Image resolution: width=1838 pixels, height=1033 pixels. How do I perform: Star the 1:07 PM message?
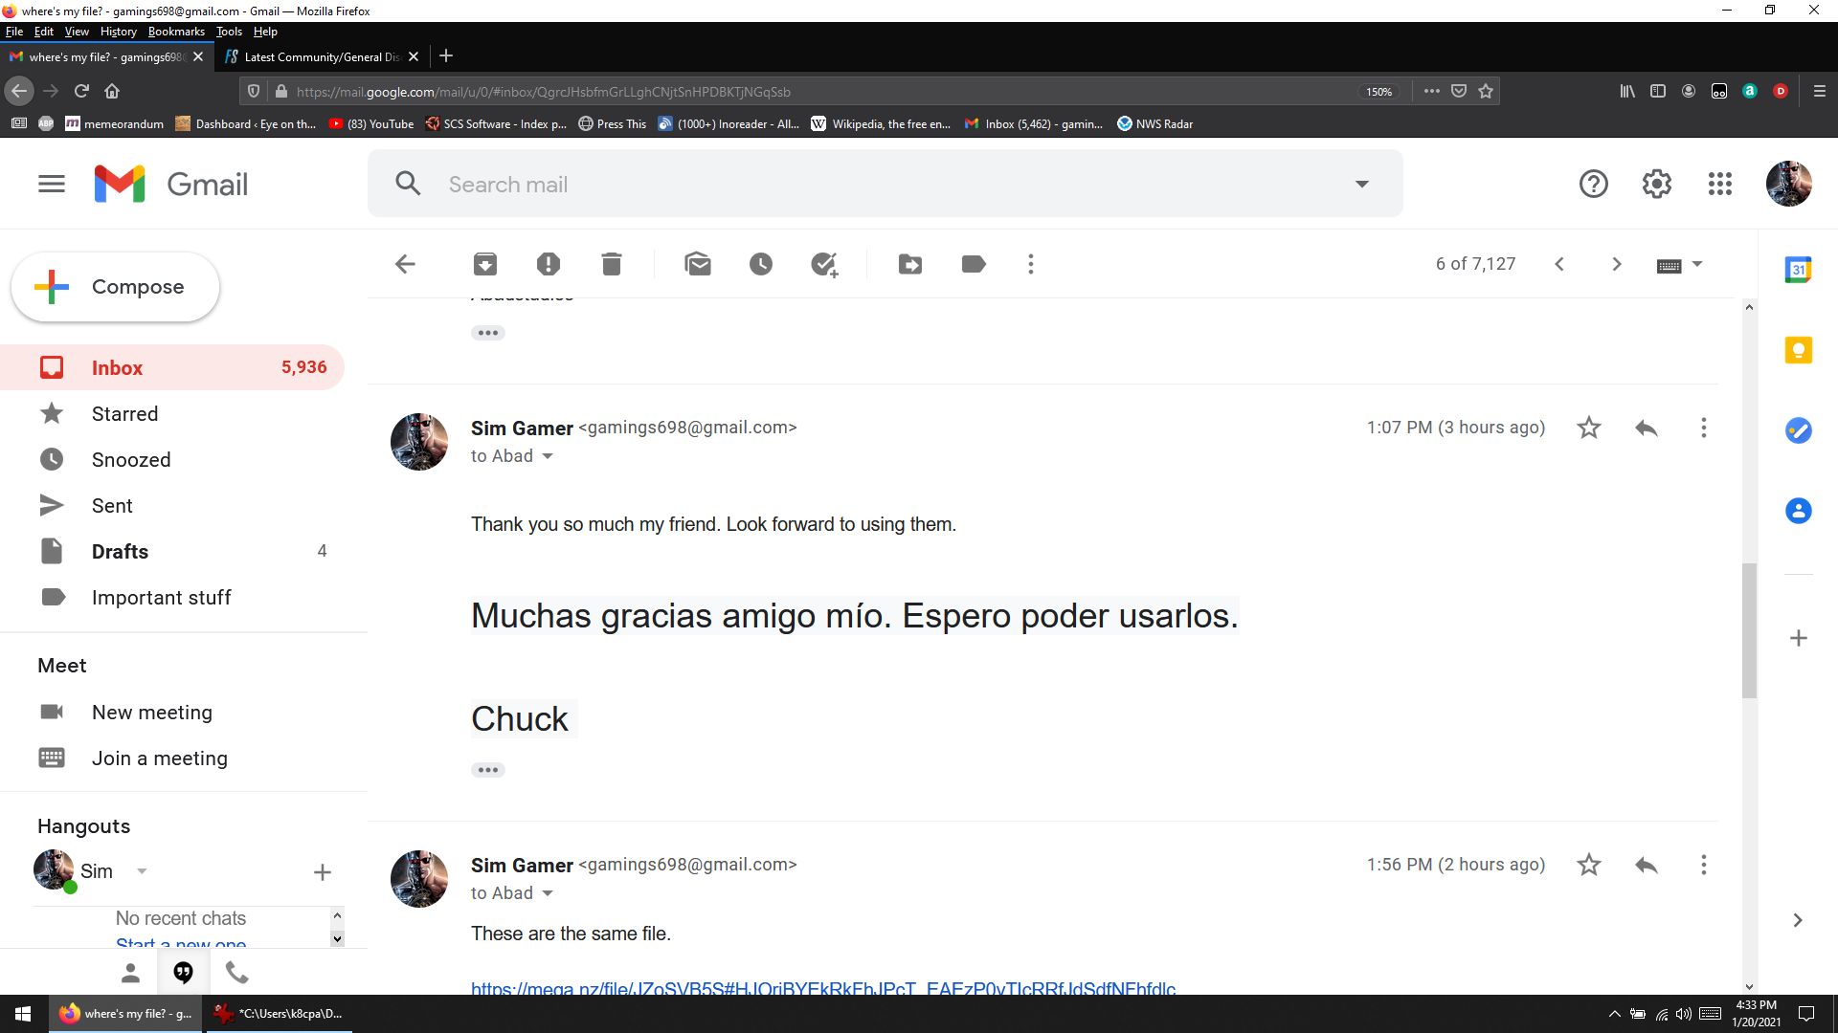(1589, 428)
